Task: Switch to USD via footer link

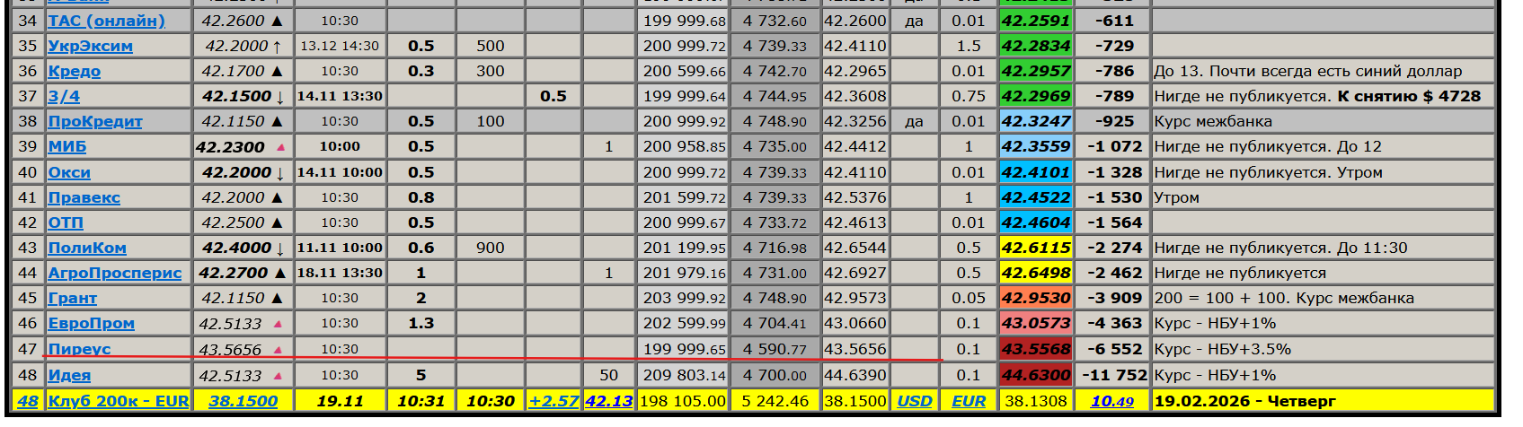Action: (915, 401)
